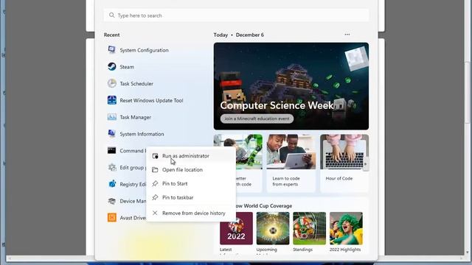
Task: Click the scroll arrow beside the Hour of Code card
Action: 366,164
